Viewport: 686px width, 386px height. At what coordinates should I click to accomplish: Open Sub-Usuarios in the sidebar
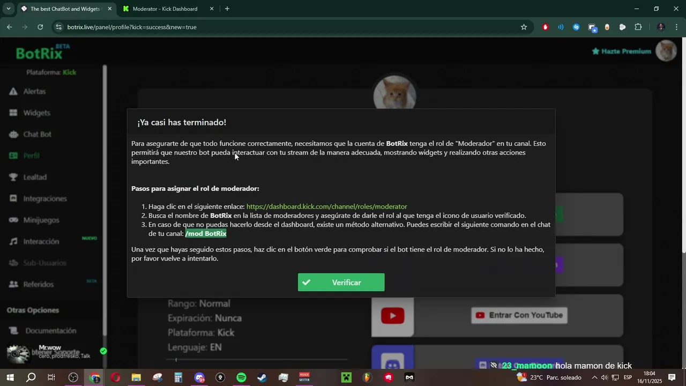pyautogui.click(x=44, y=263)
